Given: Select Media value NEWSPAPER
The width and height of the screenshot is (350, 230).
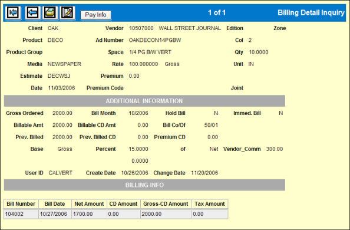Looking at the screenshot, I should pyautogui.click(x=64, y=64).
